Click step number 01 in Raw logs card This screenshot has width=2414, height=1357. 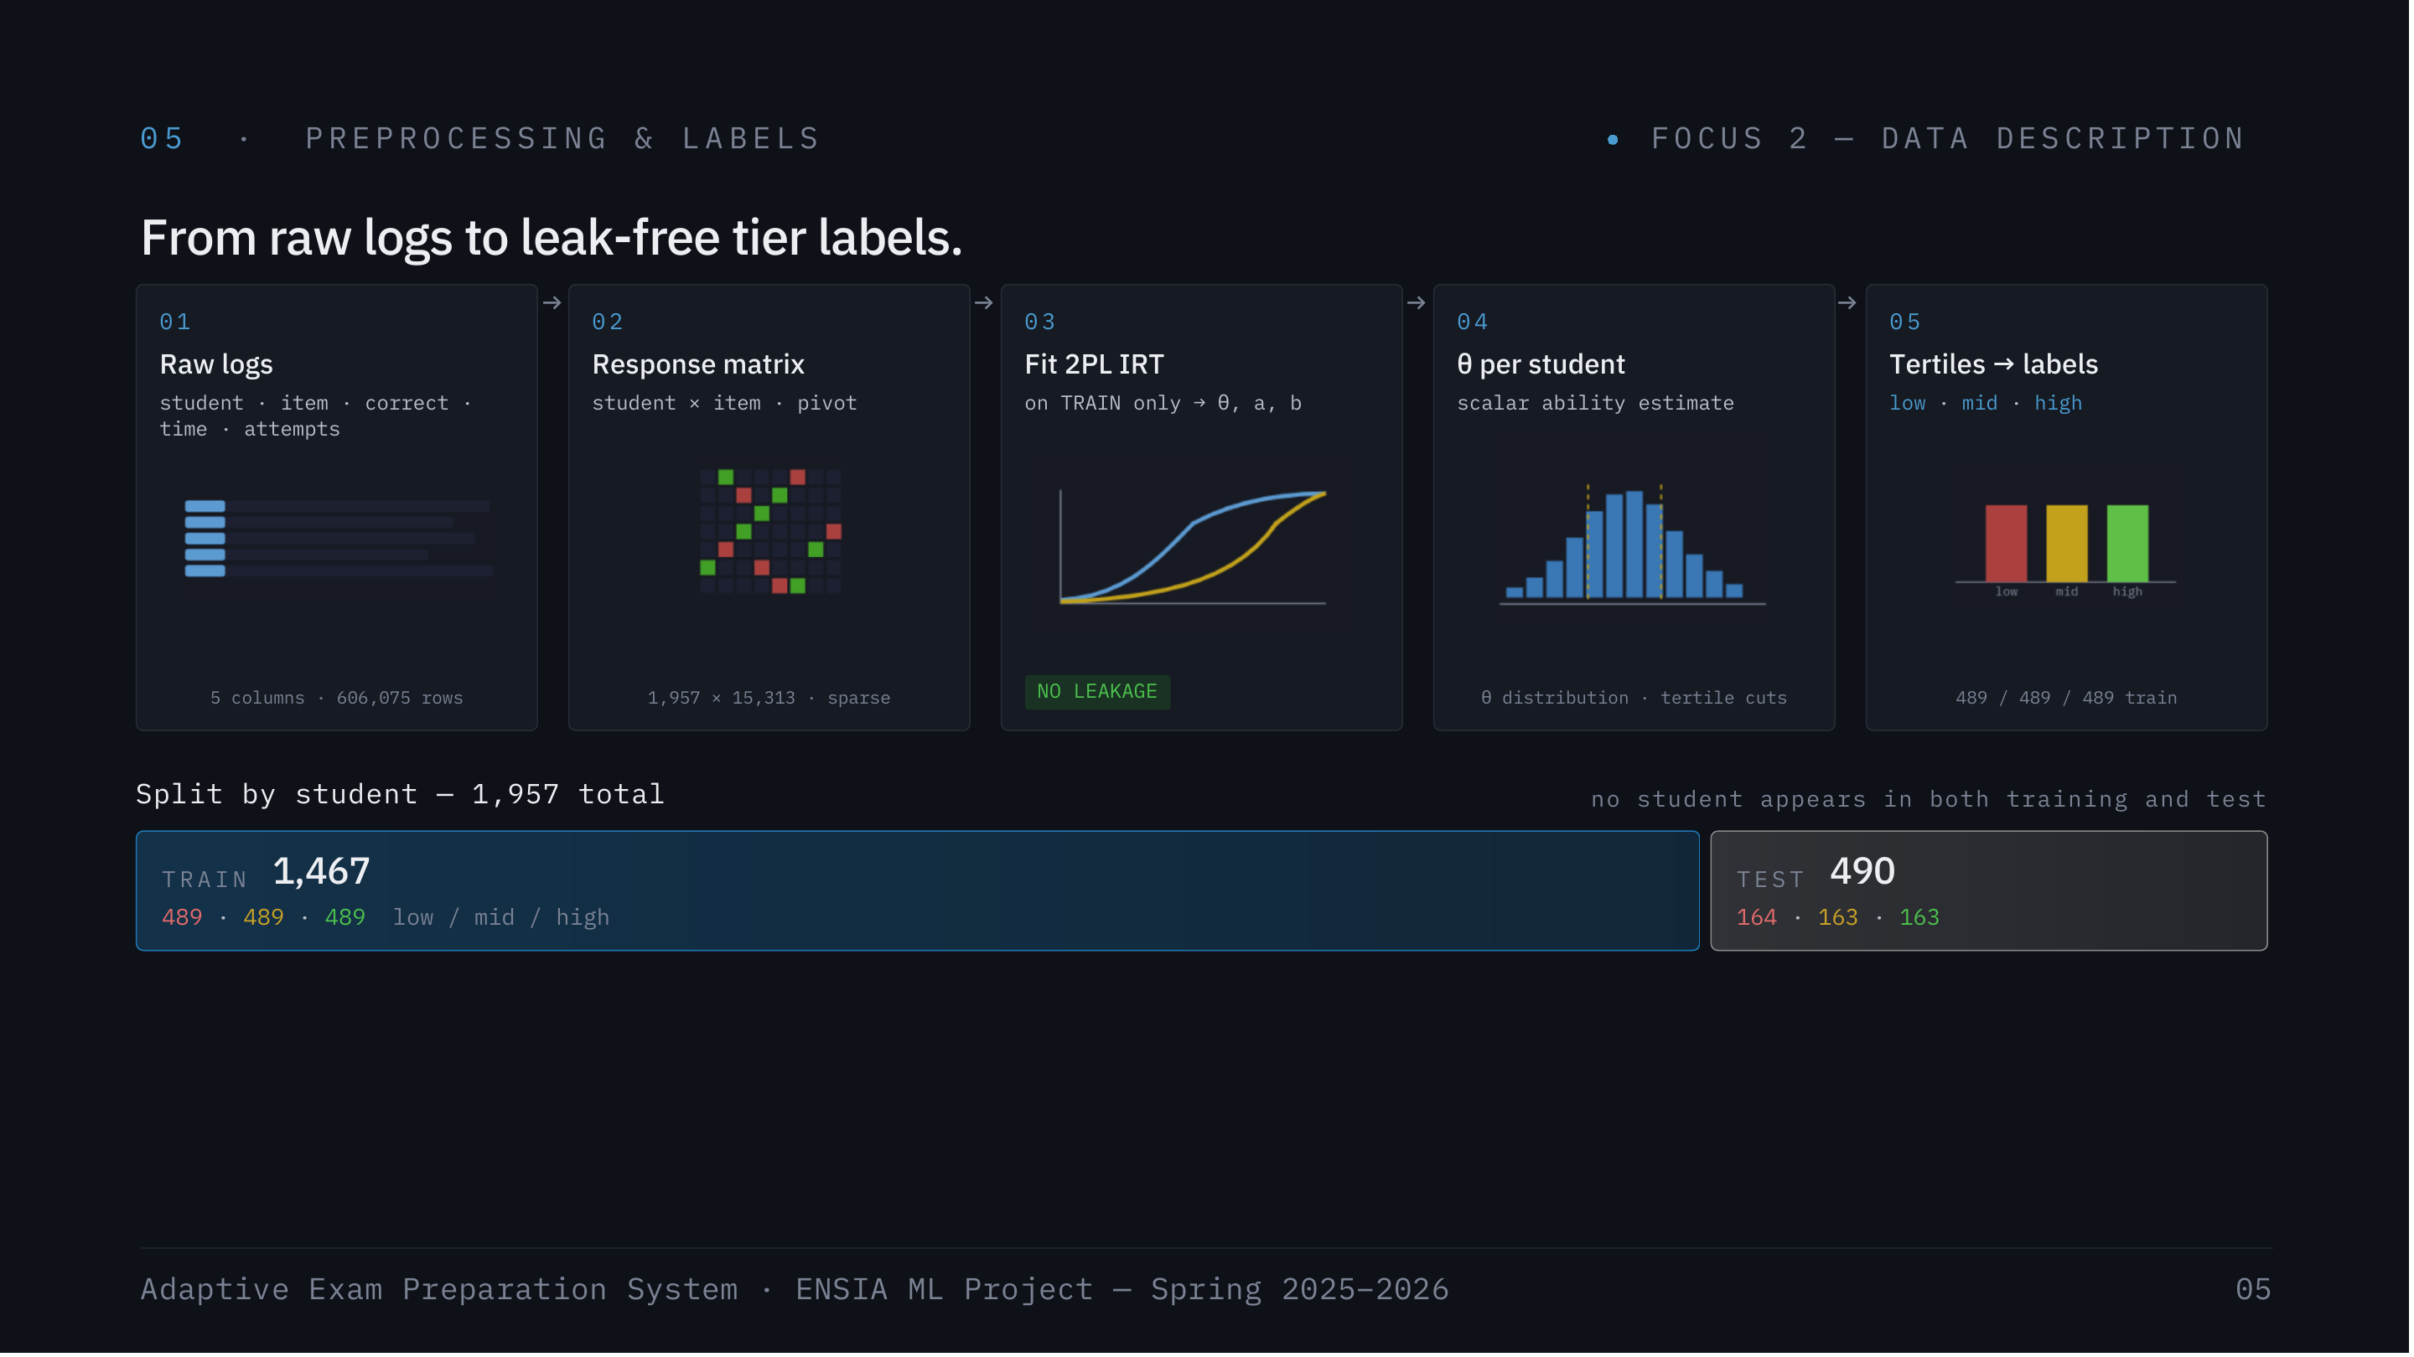(x=175, y=322)
